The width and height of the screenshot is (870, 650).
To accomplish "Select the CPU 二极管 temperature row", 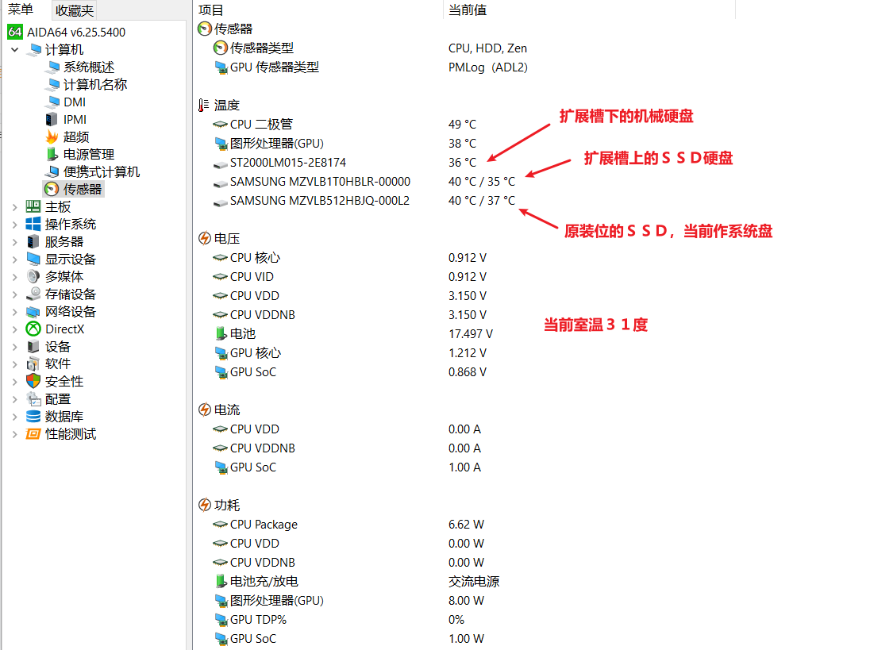I will (344, 125).
